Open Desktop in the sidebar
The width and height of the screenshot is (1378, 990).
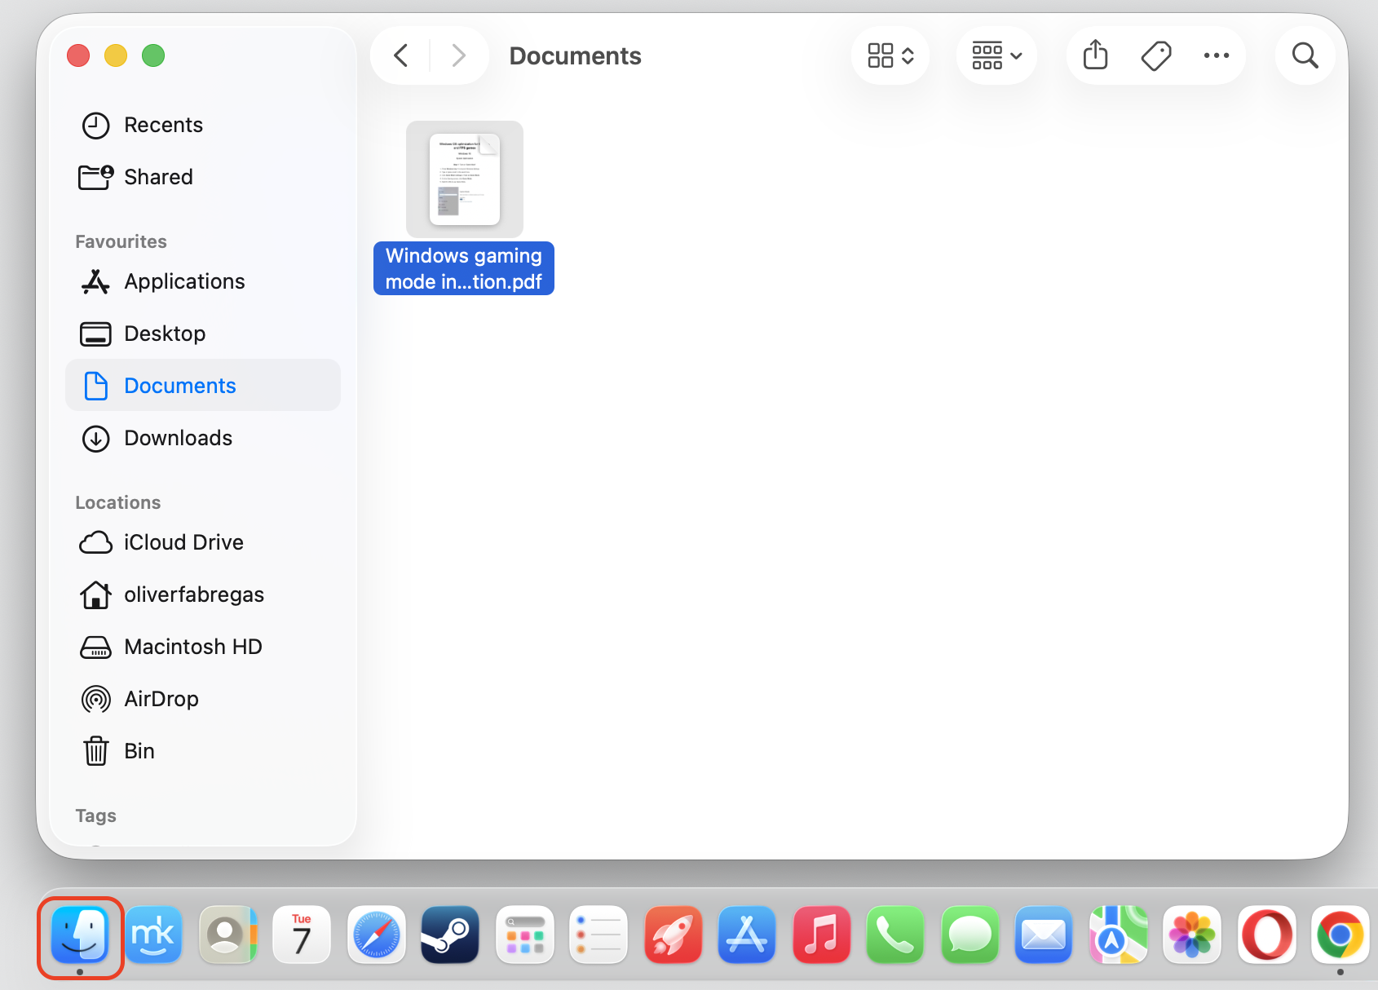click(x=203, y=334)
